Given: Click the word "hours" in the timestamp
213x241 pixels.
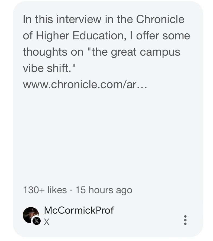Looking at the screenshot, I should (x=101, y=190).
